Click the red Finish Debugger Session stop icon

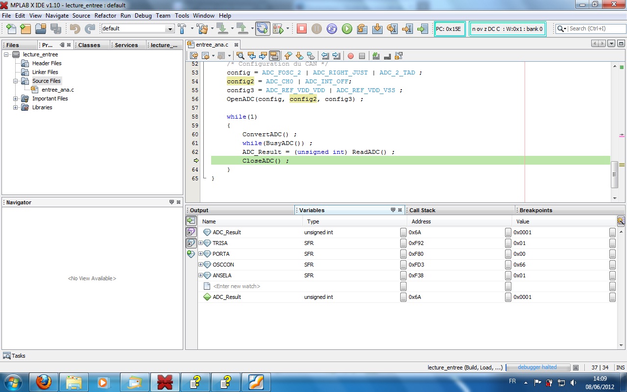(302, 29)
